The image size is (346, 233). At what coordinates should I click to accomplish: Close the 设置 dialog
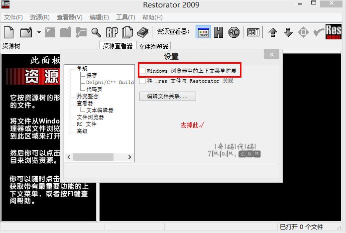272,54
